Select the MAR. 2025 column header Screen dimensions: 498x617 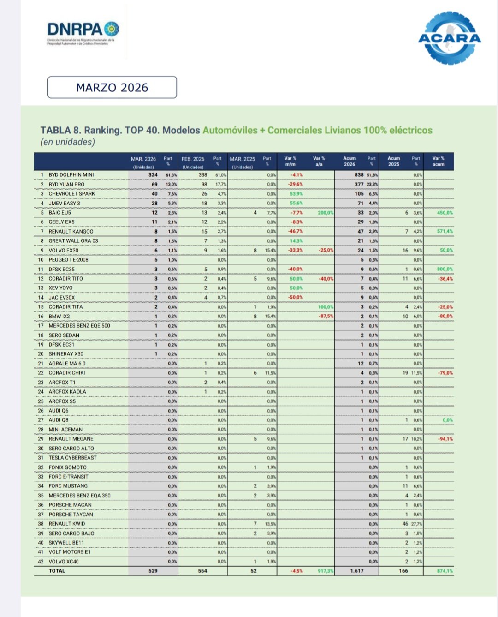pos(243,162)
